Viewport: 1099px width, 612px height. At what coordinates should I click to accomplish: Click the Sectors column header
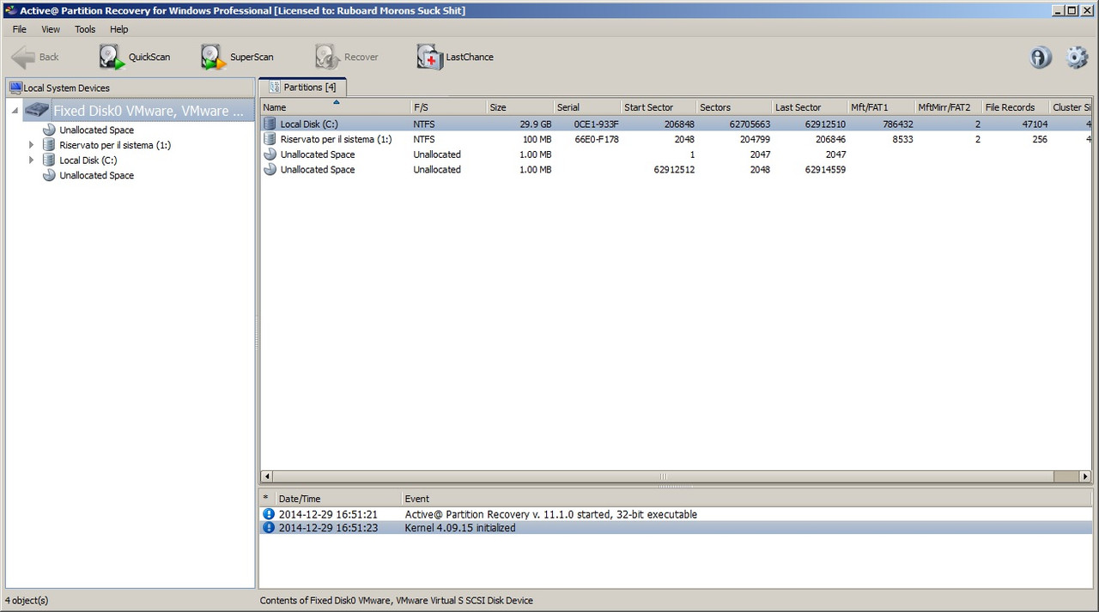(x=734, y=107)
